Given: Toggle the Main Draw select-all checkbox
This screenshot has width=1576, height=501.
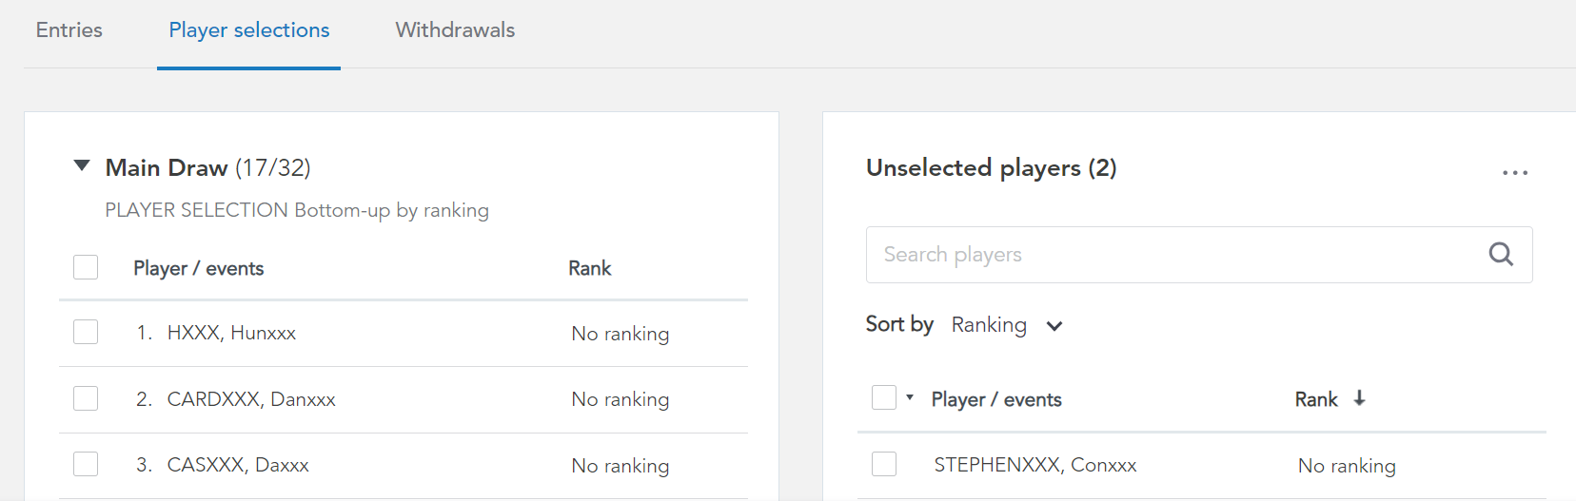Looking at the screenshot, I should coord(86,267).
